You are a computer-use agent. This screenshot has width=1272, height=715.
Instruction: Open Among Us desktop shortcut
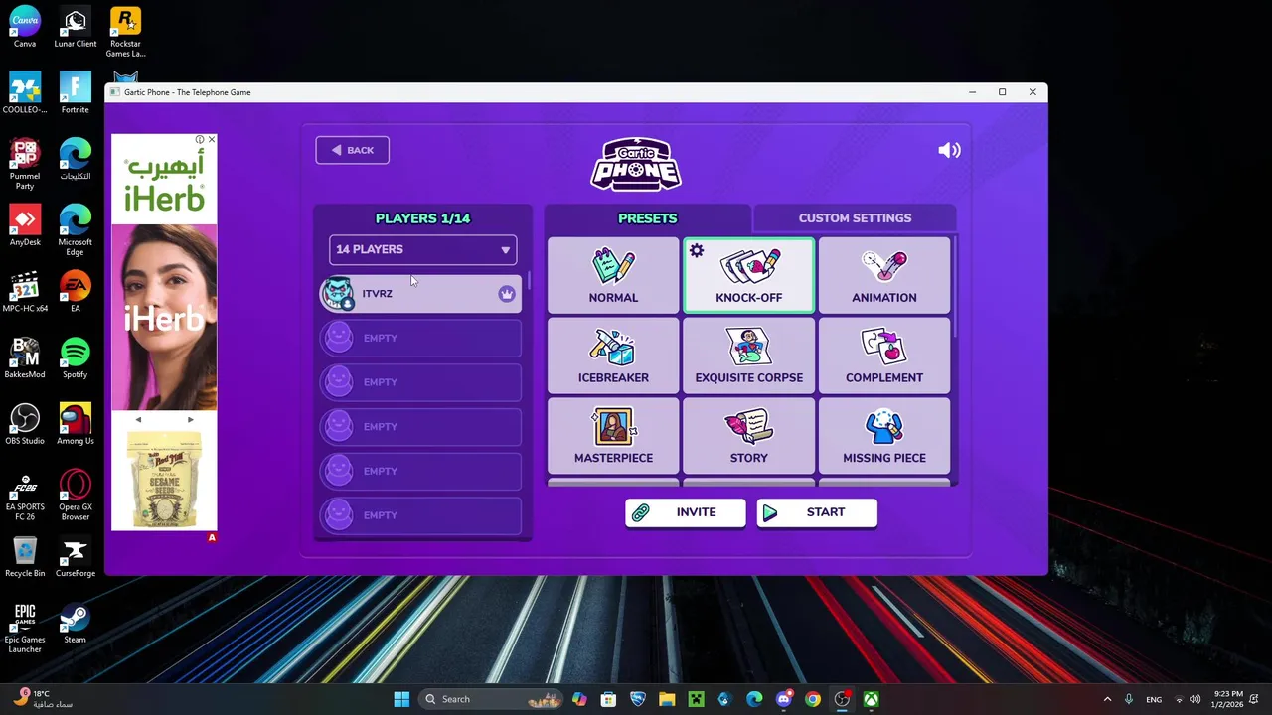click(x=75, y=424)
